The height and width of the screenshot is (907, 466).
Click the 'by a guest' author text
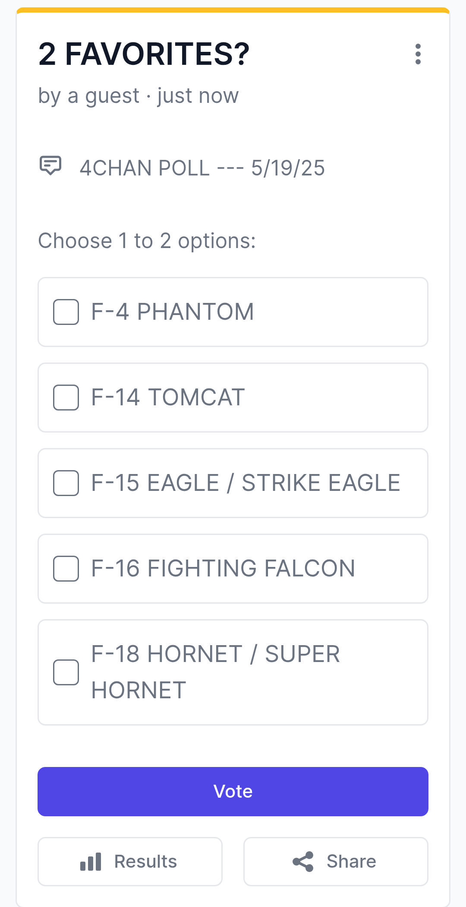89,95
